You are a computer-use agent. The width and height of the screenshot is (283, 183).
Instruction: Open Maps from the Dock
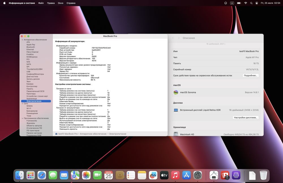[x=75, y=175]
